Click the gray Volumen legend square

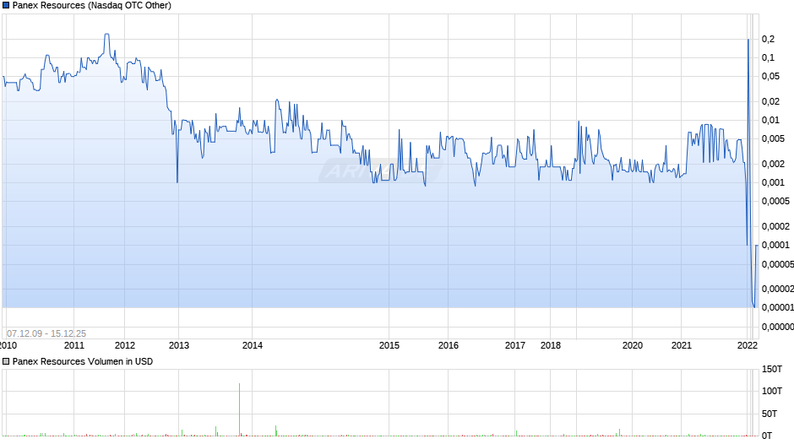[6, 361]
